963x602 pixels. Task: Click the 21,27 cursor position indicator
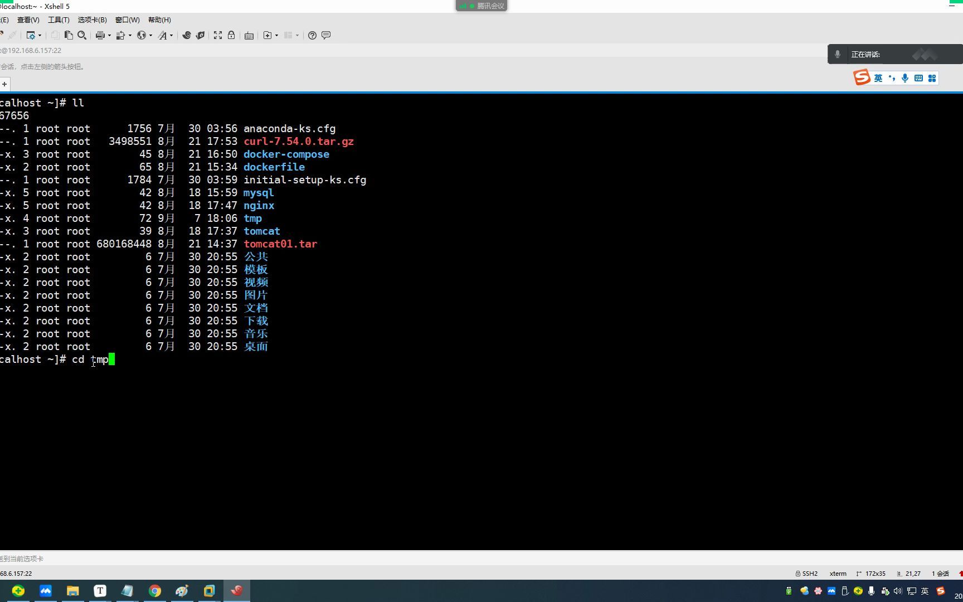pos(908,574)
